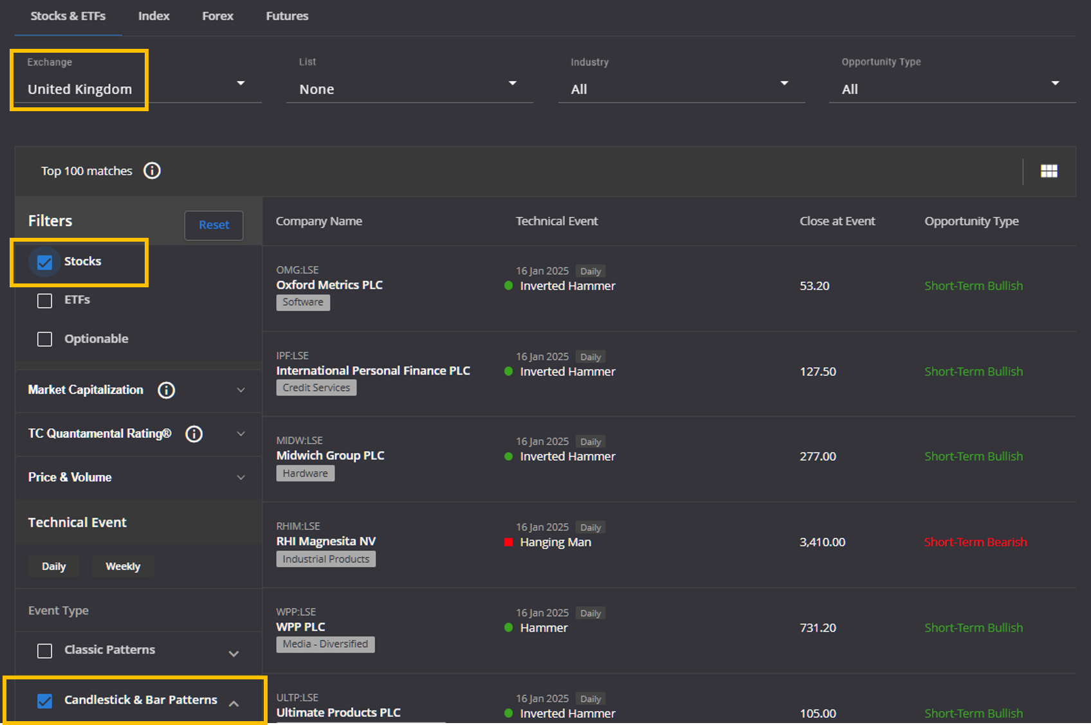The height and width of the screenshot is (725, 1091).
Task: Expand Classic Patterns chevron
Action: pyautogui.click(x=234, y=654)
